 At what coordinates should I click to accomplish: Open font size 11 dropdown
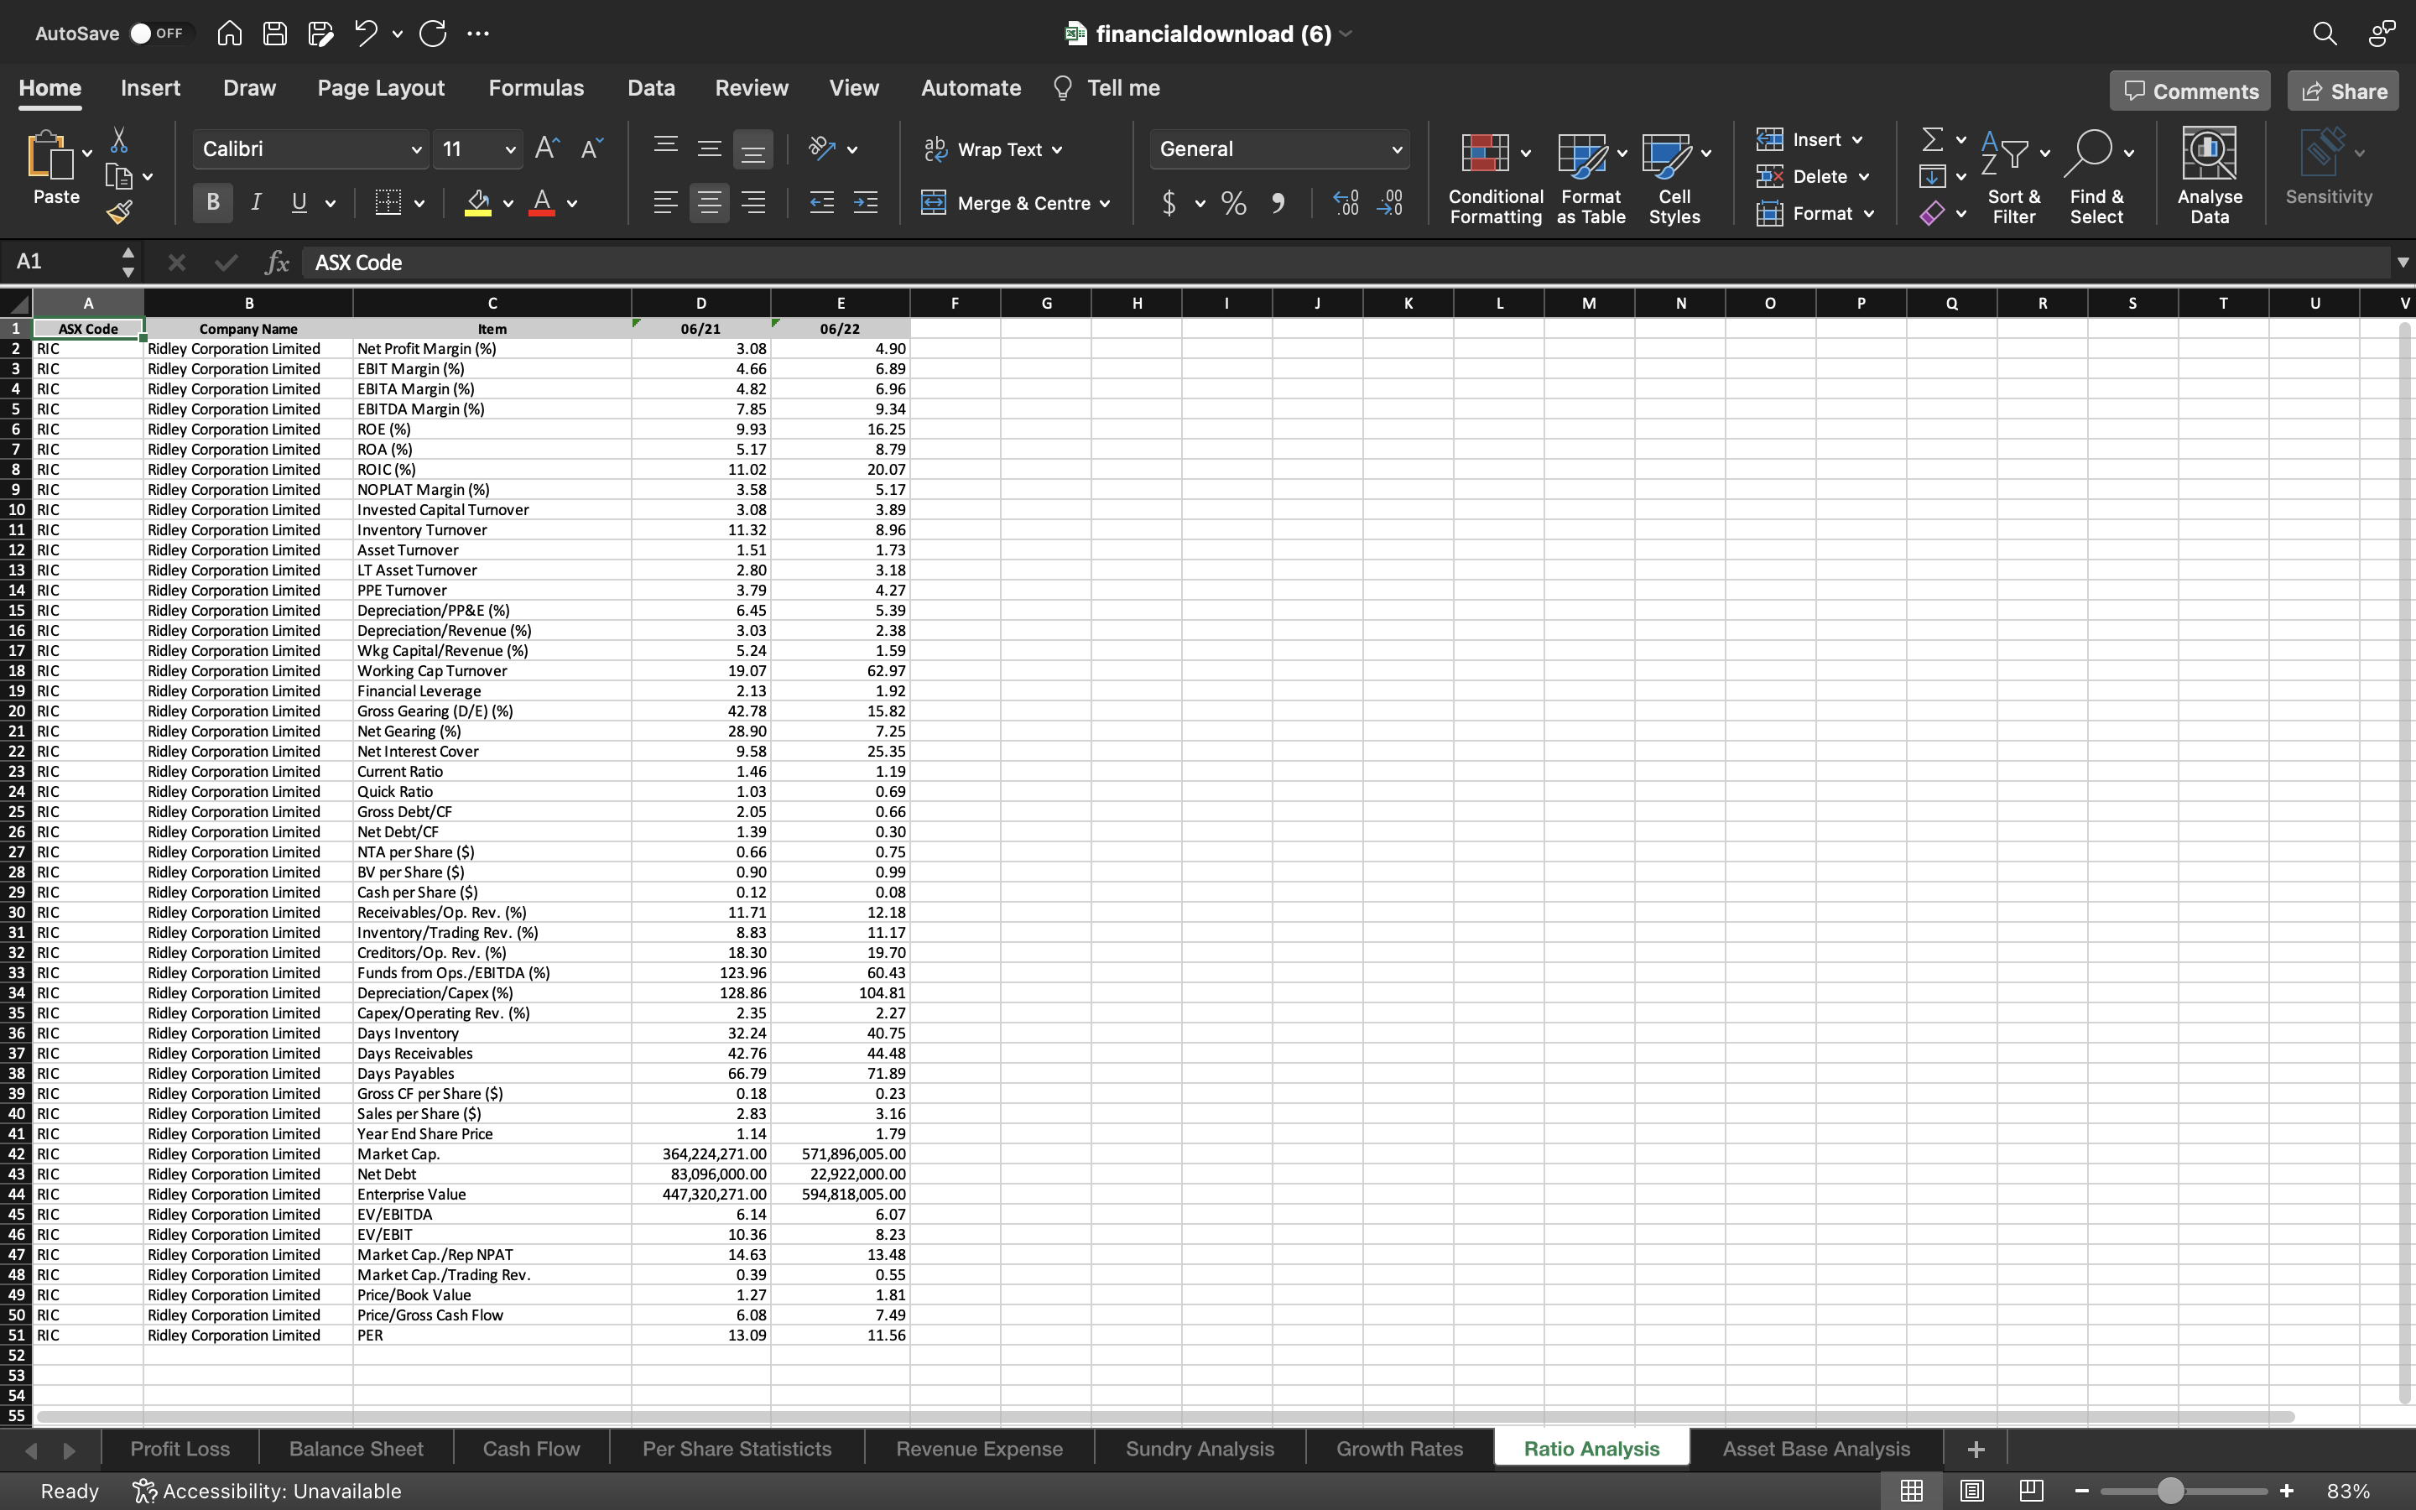[510, 150]
